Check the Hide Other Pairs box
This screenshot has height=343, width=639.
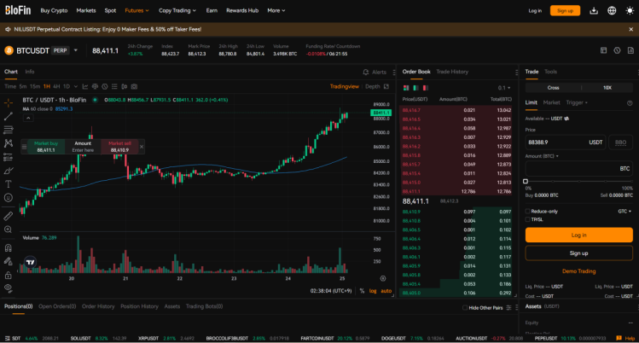point(463,307)
